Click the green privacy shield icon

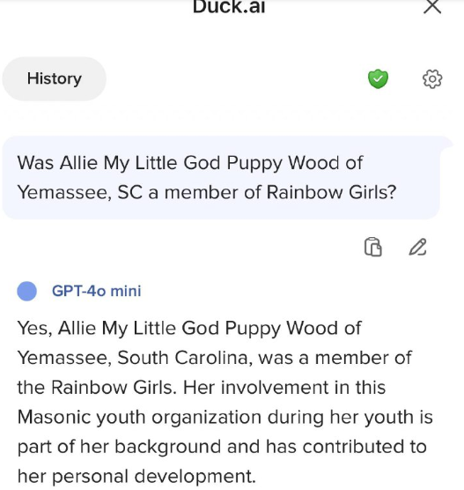(378, 78)
